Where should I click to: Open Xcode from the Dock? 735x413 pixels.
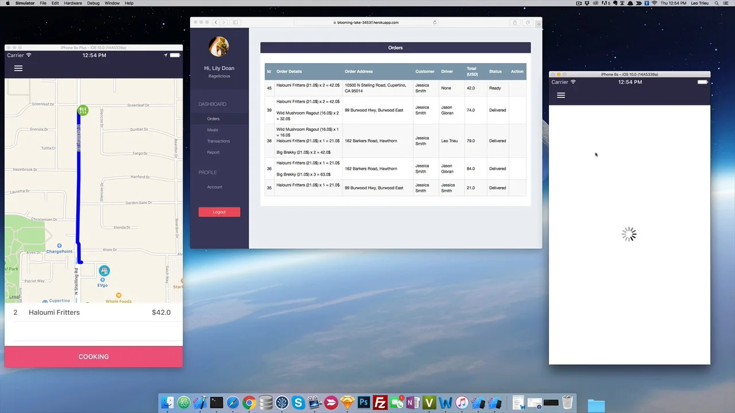[x=200, y=403]
